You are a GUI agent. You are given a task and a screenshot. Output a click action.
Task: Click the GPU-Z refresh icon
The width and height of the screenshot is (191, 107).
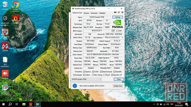click(119, 12)
